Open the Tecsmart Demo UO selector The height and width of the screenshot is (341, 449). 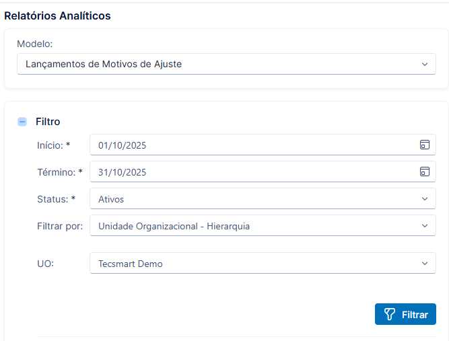tap(263, 263)
